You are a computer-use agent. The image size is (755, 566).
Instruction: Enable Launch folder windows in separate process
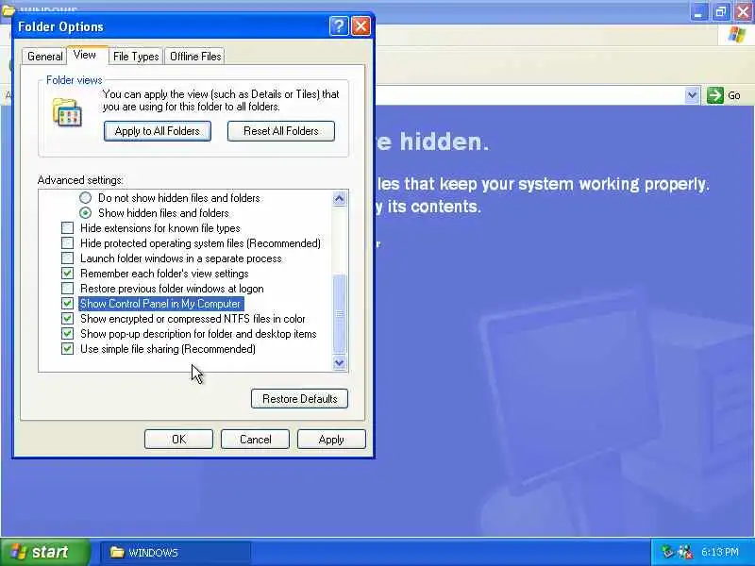tap(67, 258)
